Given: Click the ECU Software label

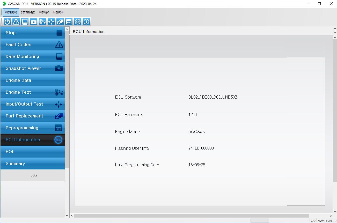Looking at the screenshot, I should pyautogui.click(x=128, y=97).
